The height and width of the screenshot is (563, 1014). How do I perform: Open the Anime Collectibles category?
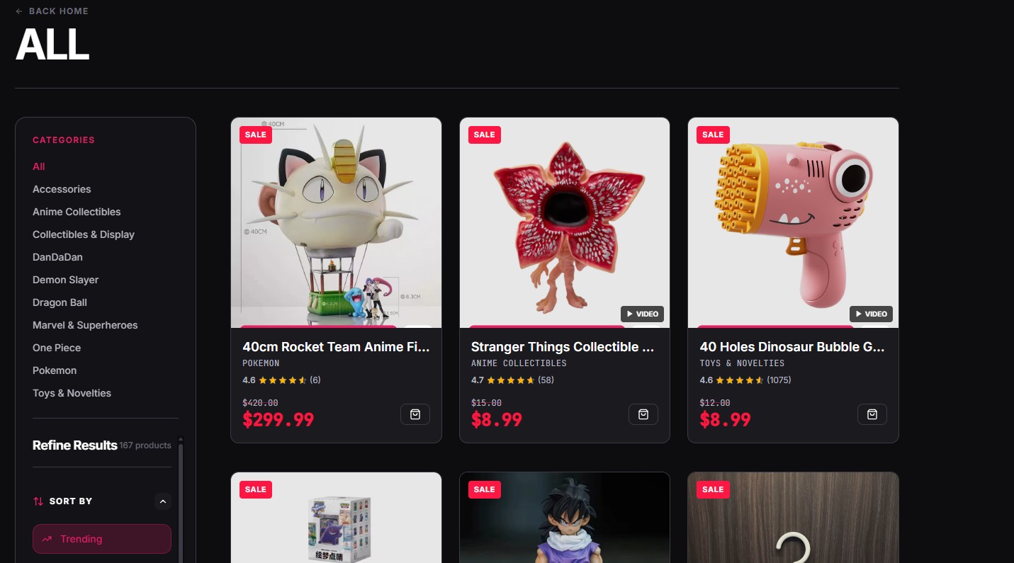click(77, 212)
